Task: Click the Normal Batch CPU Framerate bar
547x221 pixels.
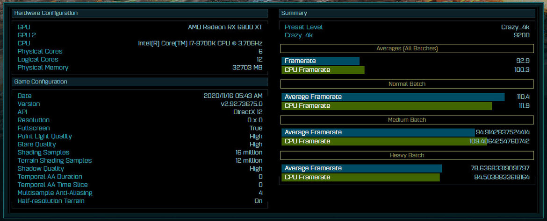Action: click(x=387, y=106)
